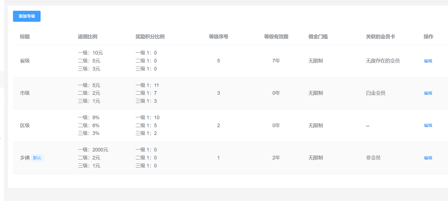Click the 白金会员 membership card cell
The height and width of the screenshot is (201, 448).
pos(376,93)
